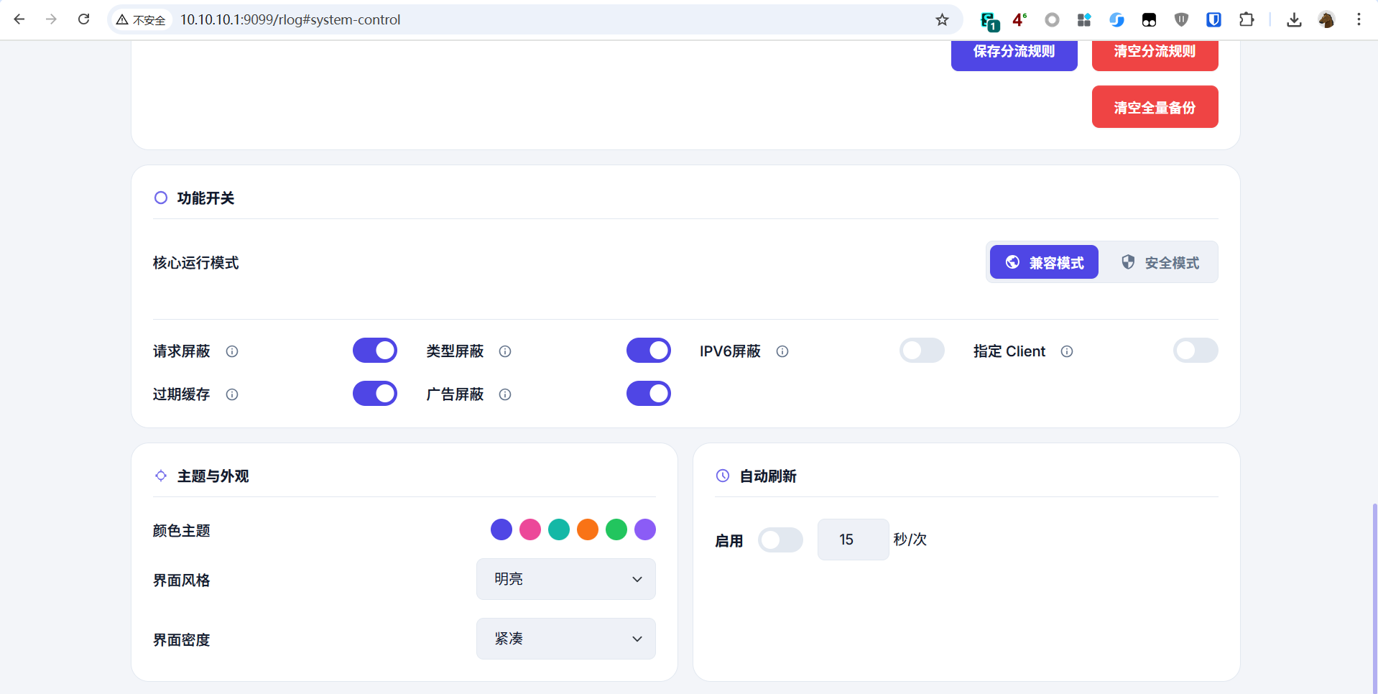
Task: Open the 界面风格 dropdown showing 明亮
Action: tap(565, 579)
